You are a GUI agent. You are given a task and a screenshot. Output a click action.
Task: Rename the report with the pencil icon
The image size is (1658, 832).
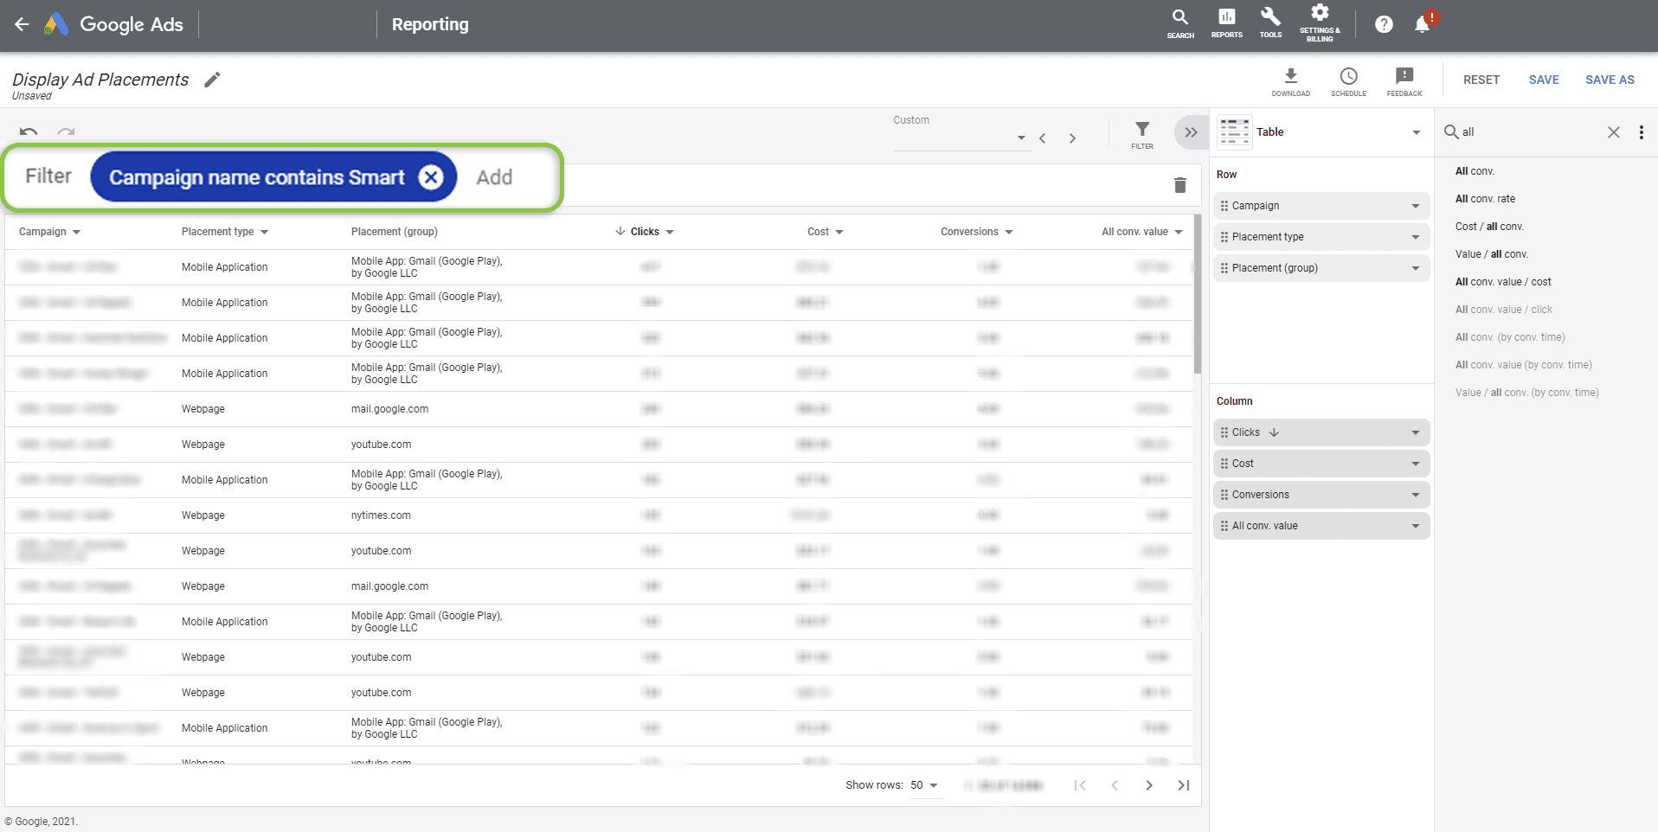(211, 80)
